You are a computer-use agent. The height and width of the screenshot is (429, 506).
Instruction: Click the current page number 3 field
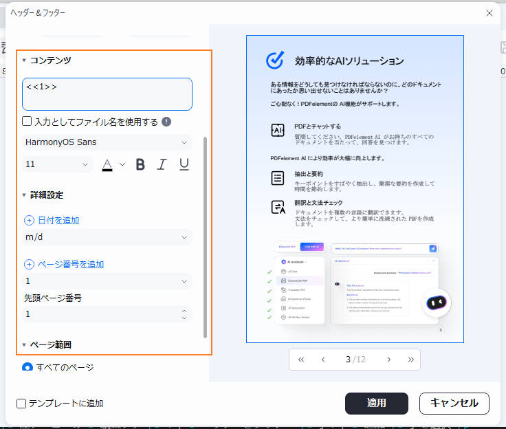348,360
